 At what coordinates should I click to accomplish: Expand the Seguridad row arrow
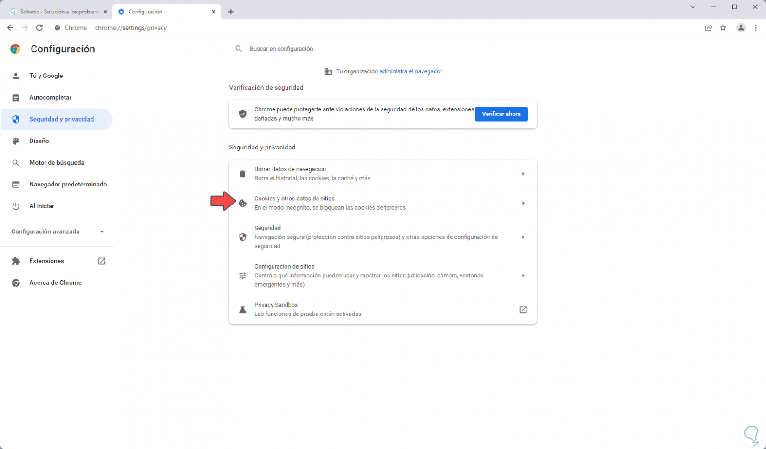[523, 237]
